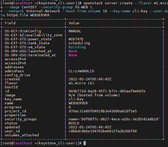The height and width of the screenshot is (147, 168).
Task: Click the 'Value' column header text
Action: click(74, 23)
